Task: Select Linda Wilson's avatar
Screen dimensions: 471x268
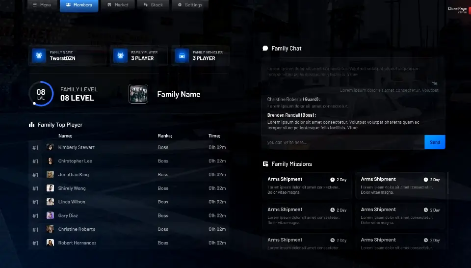Action: [x=50, y=202]
